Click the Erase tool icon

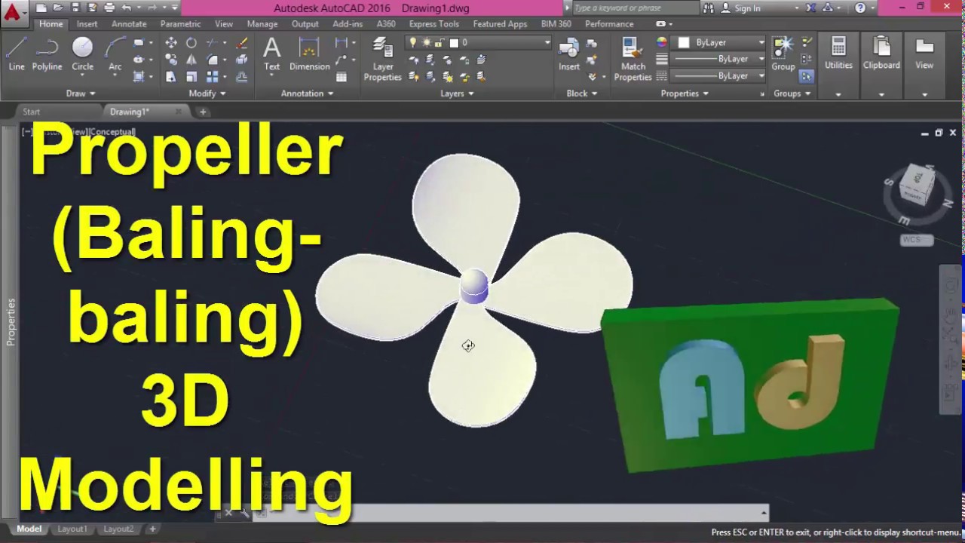coord(241,43)
